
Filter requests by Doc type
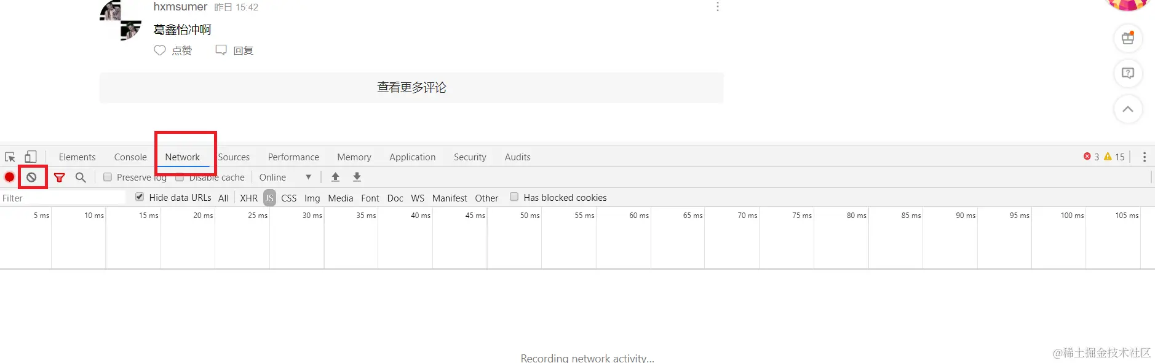(x=395, y=198)
